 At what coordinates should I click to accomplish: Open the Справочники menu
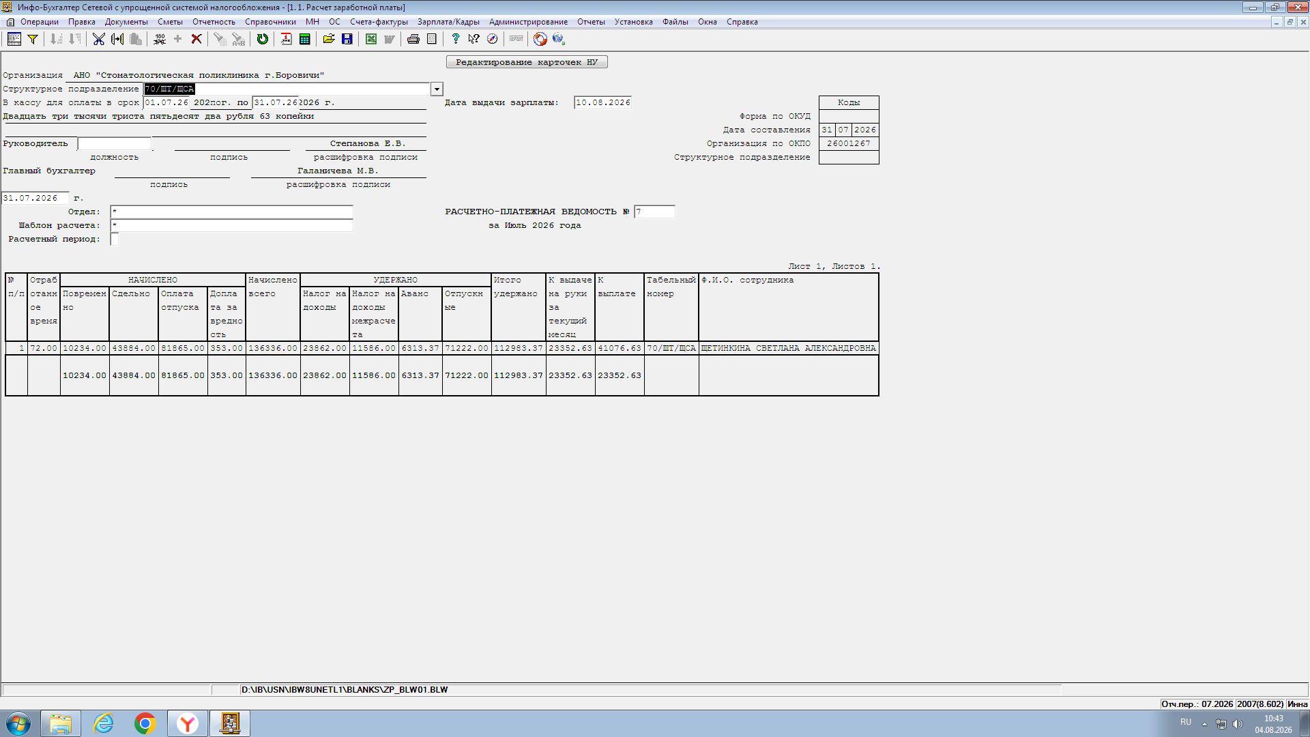(x=270, y=22)
